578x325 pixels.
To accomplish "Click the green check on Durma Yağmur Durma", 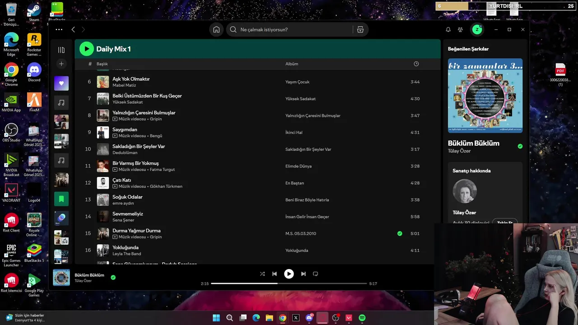I will [400, 233].
